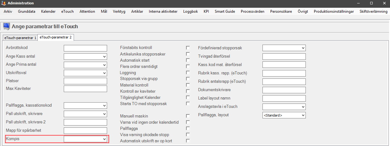Screen dimensions: 390x146
Task: Enable the Förstabits kontroll checkbox
Action: pos(188,48)
